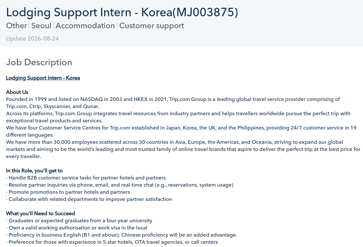363x247 pixels.
Task: Select the 'Customer support' tag
Action: click(151, 26)
